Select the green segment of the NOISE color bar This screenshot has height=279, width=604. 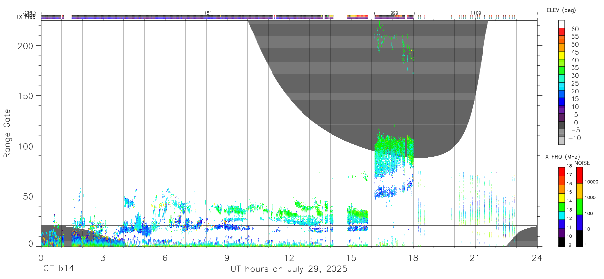579,207
